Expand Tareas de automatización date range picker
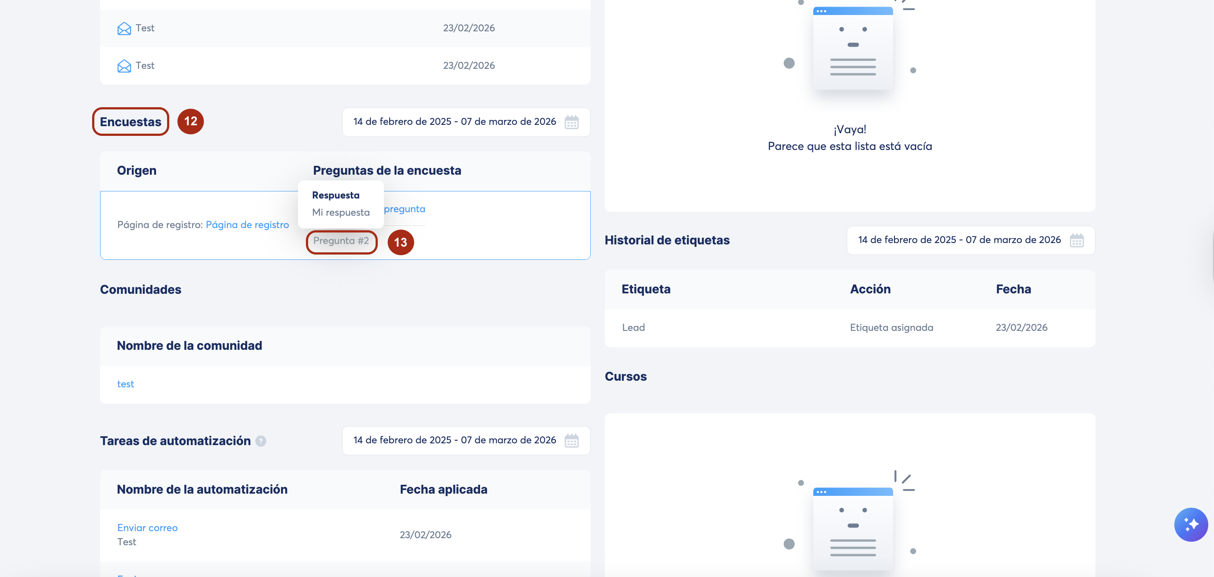 coord(454,440)
